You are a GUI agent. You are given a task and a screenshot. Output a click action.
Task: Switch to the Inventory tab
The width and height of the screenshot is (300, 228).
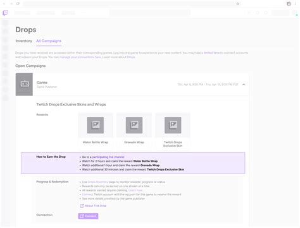(x=23, y=41)
